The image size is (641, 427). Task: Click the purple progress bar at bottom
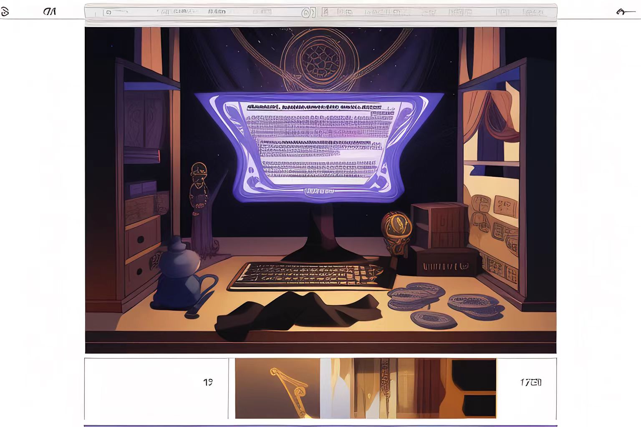click(320, 425)
